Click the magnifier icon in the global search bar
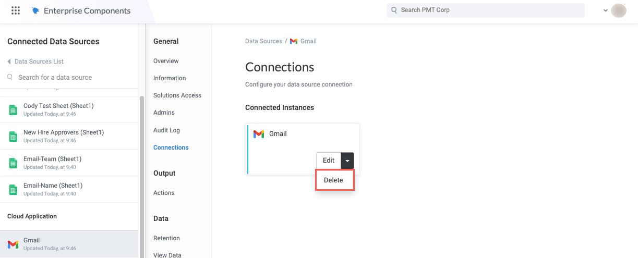 point(394,10)
